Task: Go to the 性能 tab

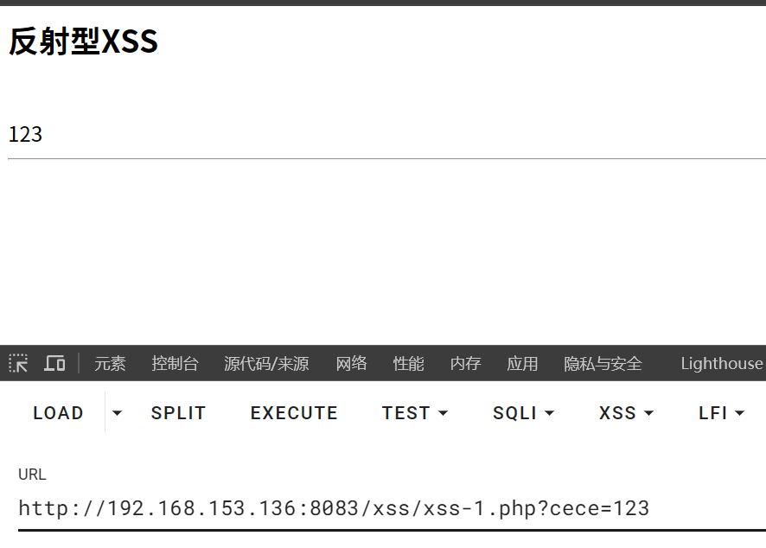Action: (x=408, y=363)
